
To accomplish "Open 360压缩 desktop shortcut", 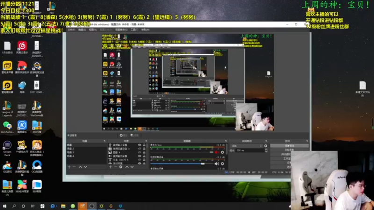I will click(x=37, y=126).
